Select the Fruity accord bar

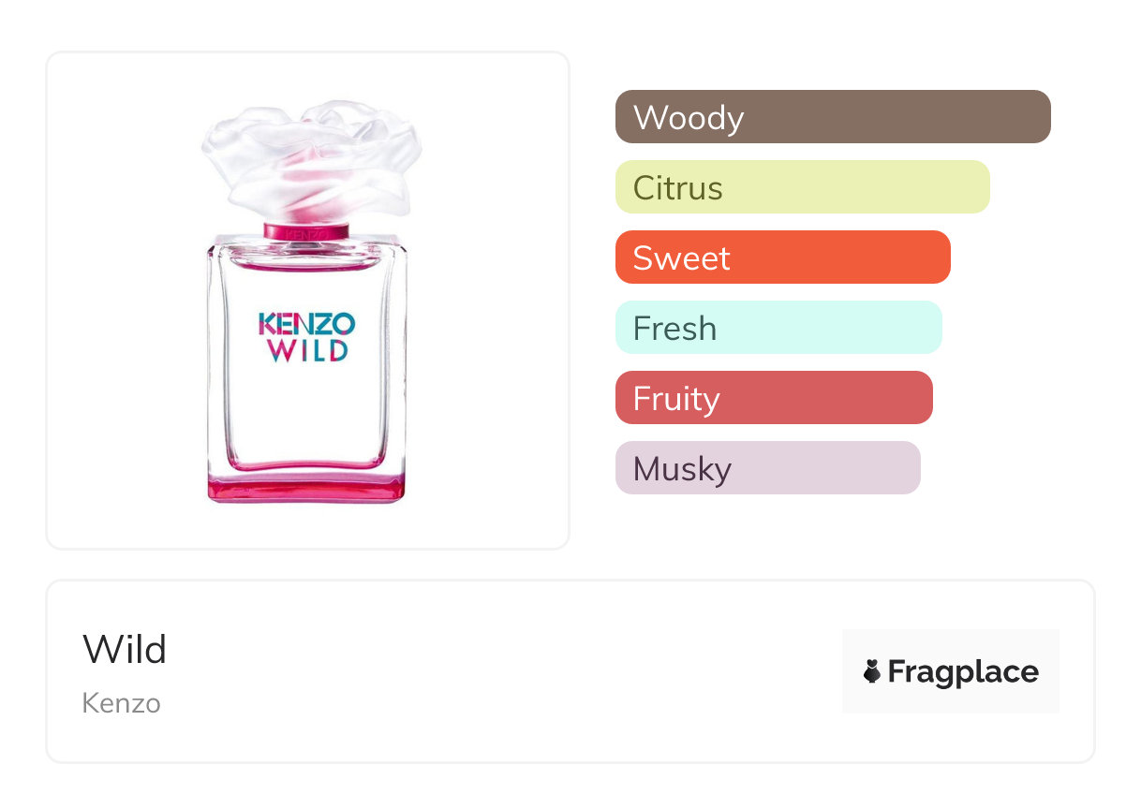[x=773, y=398]
